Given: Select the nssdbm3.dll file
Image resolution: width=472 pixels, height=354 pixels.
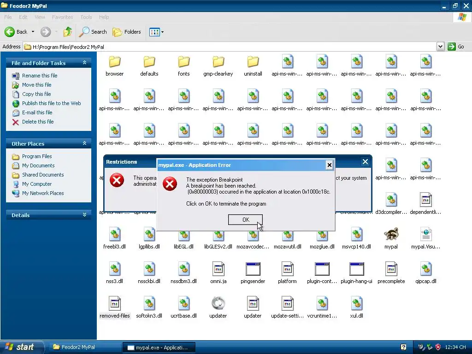Looking at the screenshot, I should click(183, 273).
